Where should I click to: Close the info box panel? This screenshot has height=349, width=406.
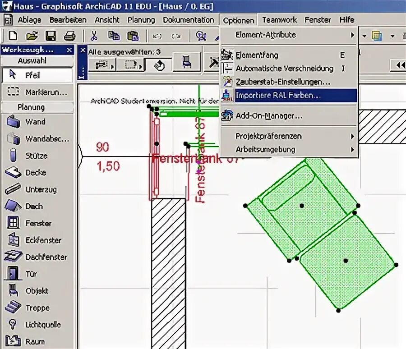[x=83, y=50]
